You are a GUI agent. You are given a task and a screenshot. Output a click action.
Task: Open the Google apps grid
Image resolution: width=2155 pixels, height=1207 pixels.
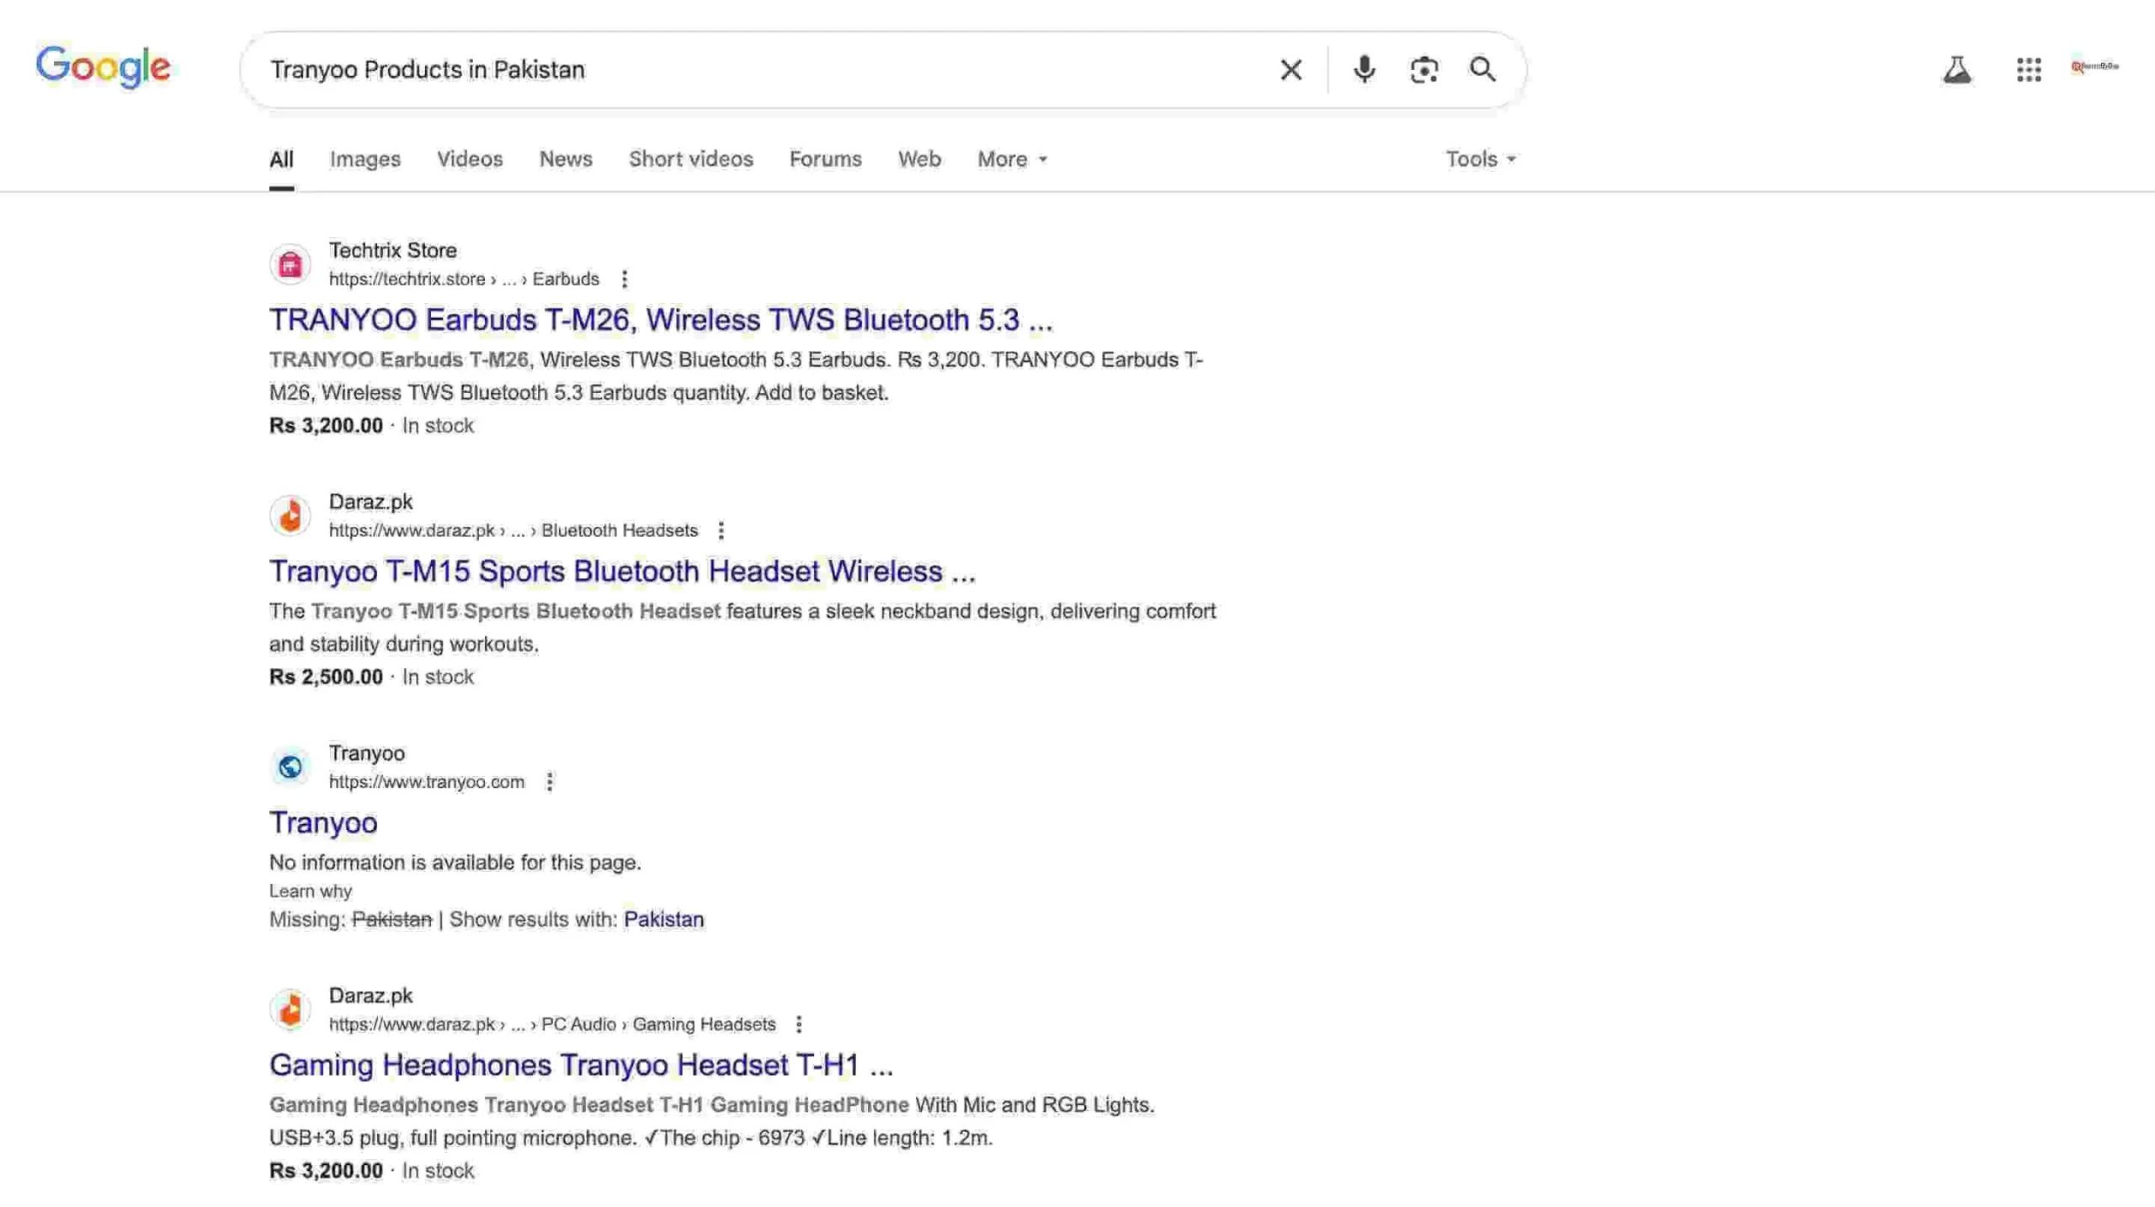click(x=2030, y=70)
